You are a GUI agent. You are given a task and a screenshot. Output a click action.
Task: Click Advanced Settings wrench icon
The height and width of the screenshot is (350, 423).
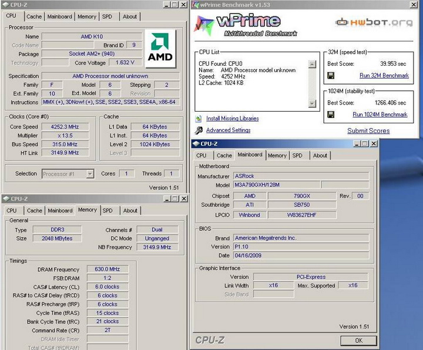(x=199, y=130)
